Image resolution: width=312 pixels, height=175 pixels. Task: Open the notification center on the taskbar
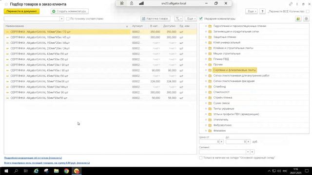point(307,171)
